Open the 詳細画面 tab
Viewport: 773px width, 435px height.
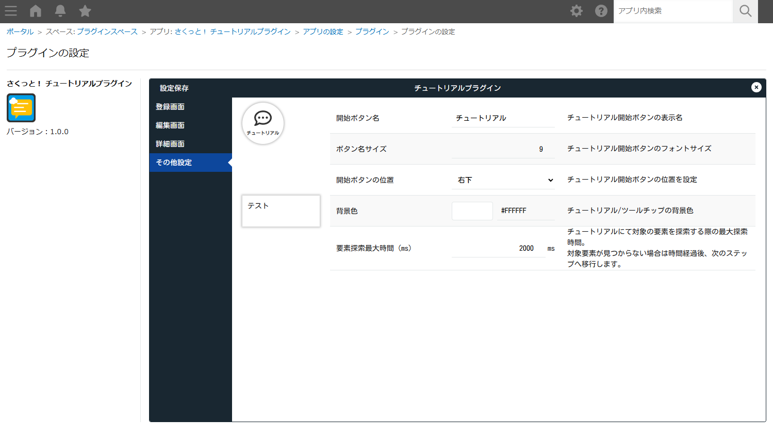tap(170, 144)
